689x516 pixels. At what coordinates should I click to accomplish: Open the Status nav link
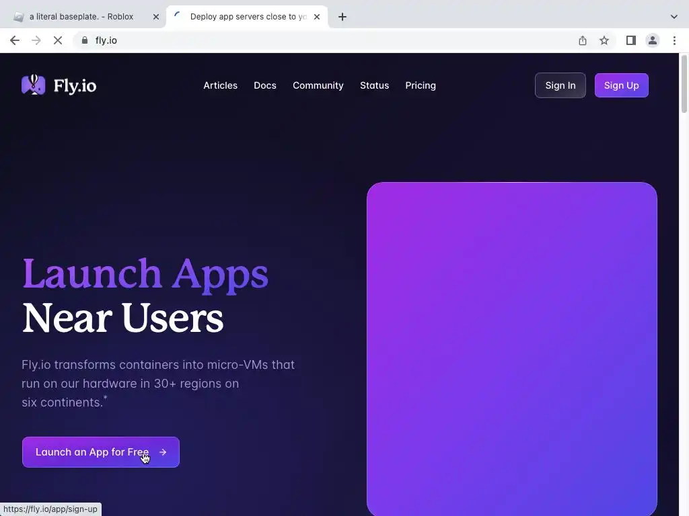click(374, 85)
